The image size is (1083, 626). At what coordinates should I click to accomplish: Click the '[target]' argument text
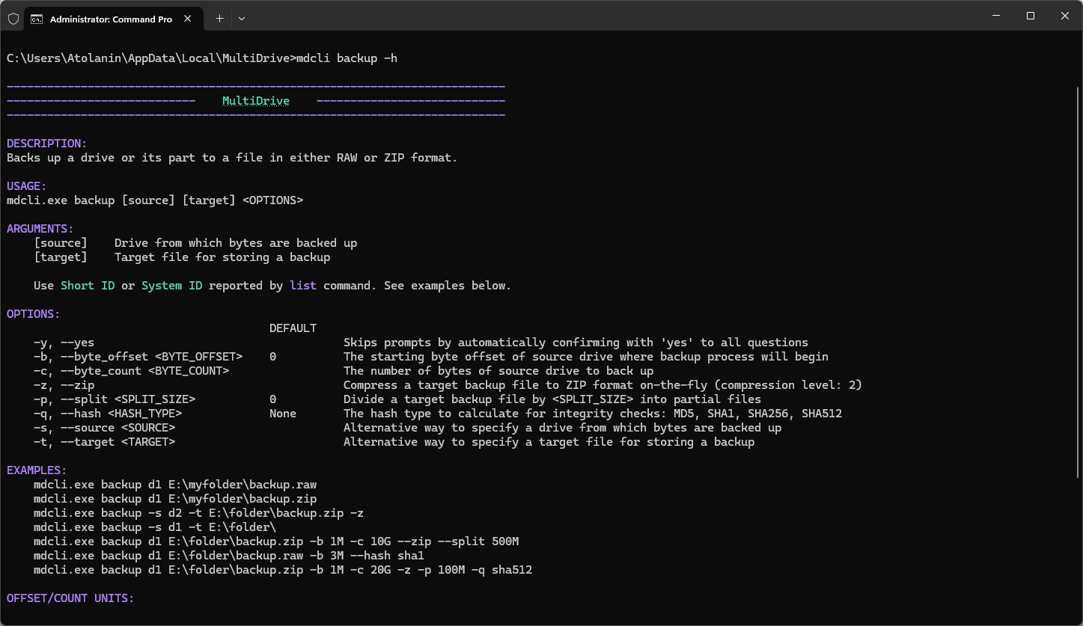[61, 257]
